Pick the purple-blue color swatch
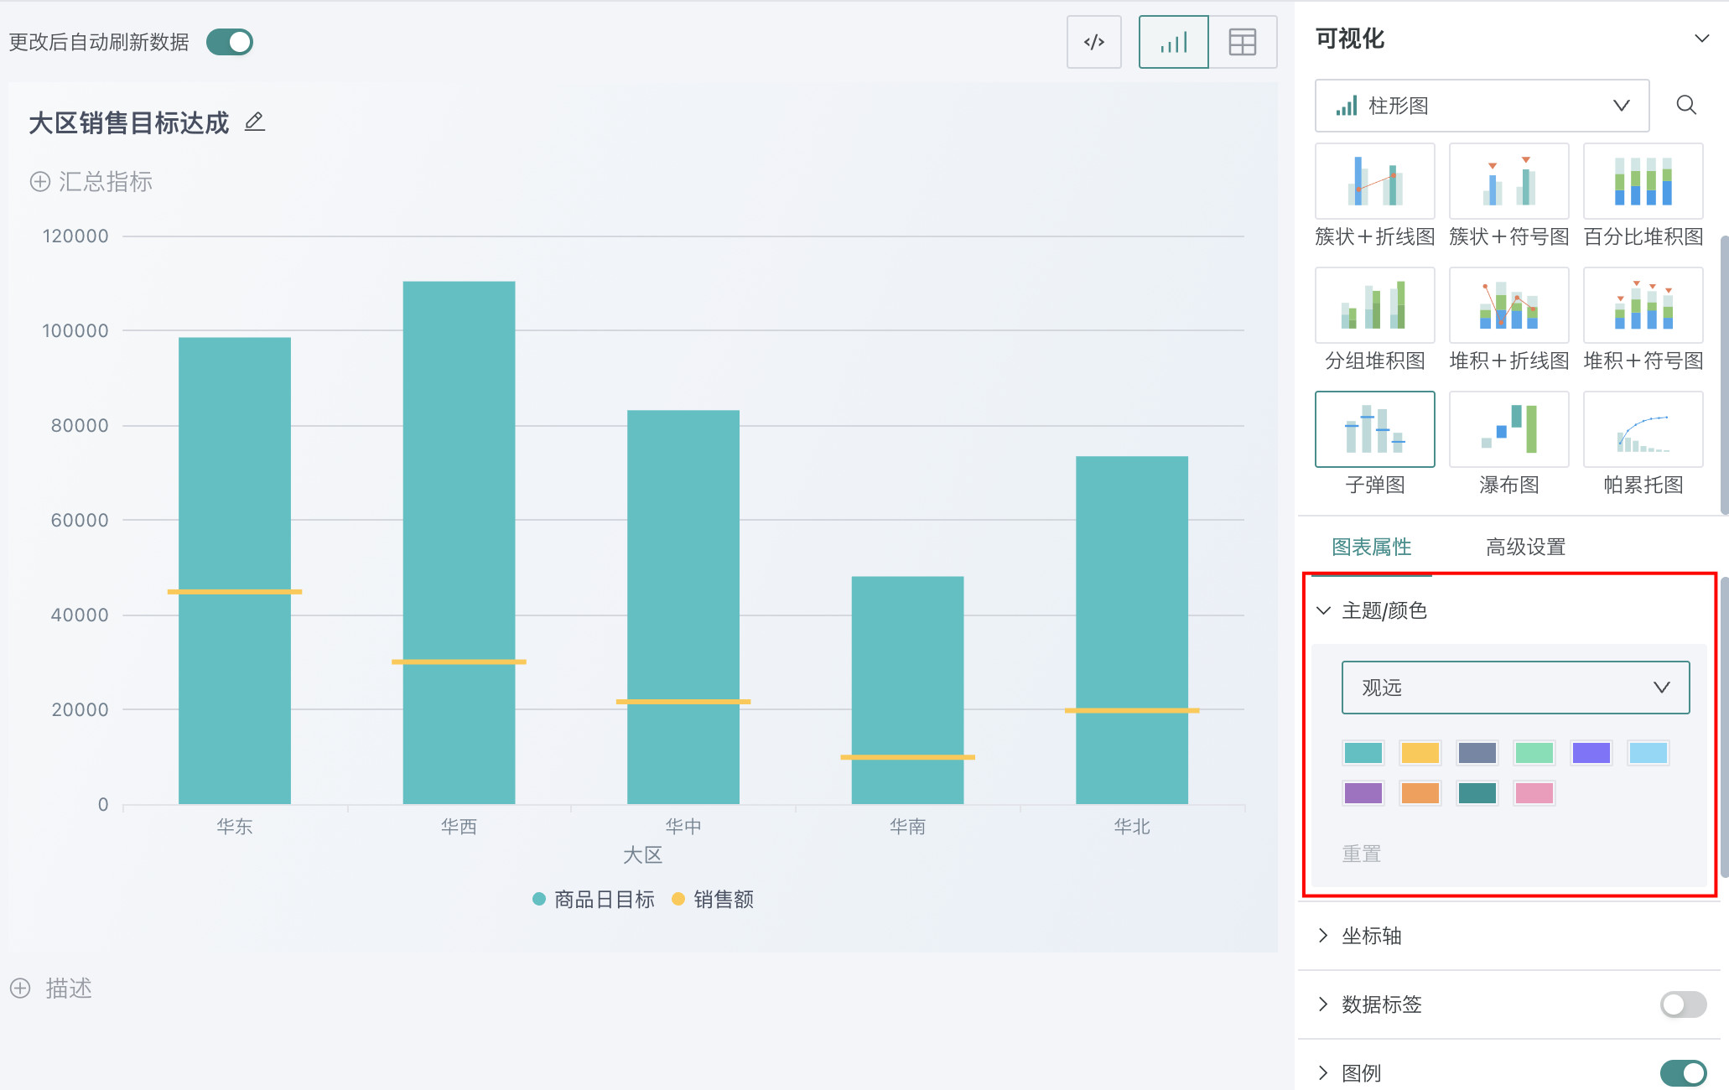The height and width of the screenshot is (1090, 1729). [1591, 753]
